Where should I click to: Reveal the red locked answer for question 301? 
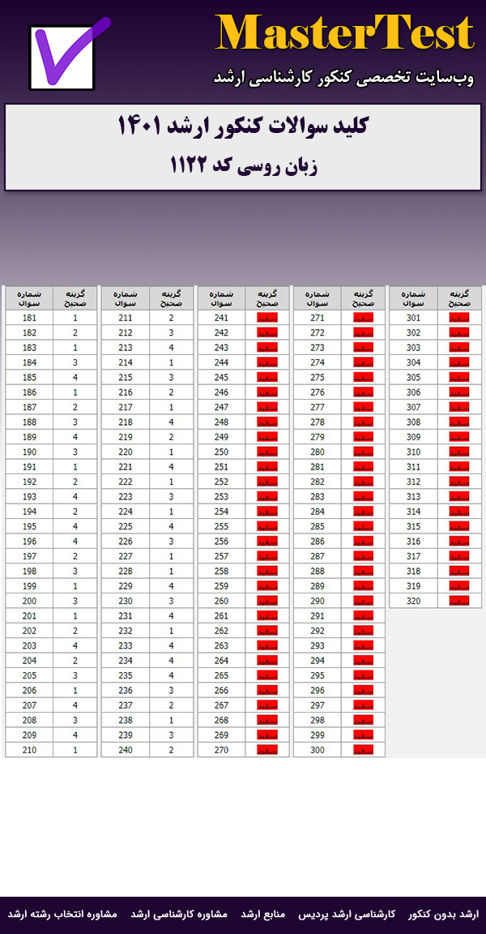click(459, 318)
